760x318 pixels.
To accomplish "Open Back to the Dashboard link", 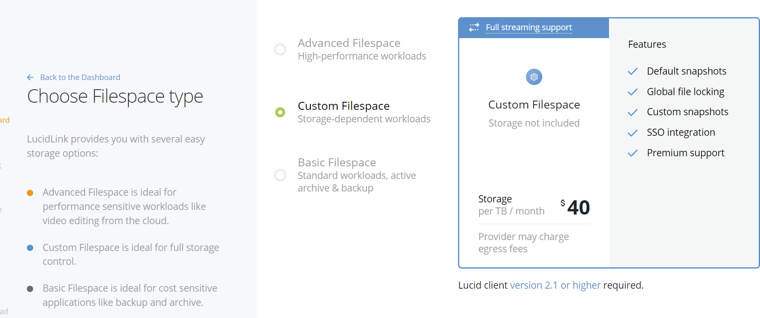I will (80, 78).
